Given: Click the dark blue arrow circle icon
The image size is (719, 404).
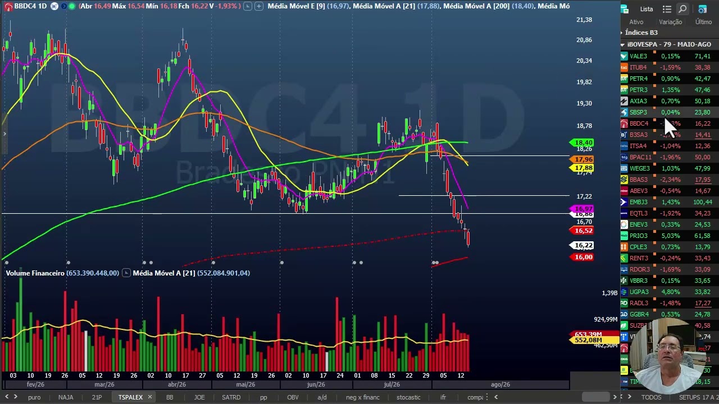Looking at the screenshot, I should [x=63, y=6].
